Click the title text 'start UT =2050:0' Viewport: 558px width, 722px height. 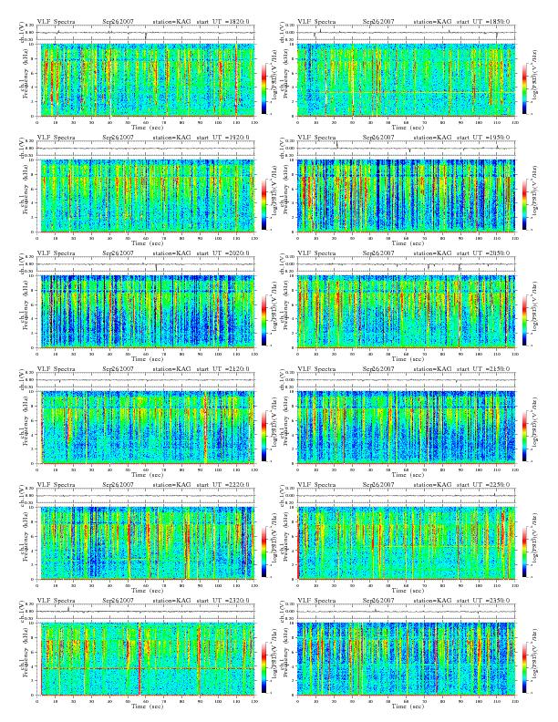pyautogui.click(x=483, y=253)
